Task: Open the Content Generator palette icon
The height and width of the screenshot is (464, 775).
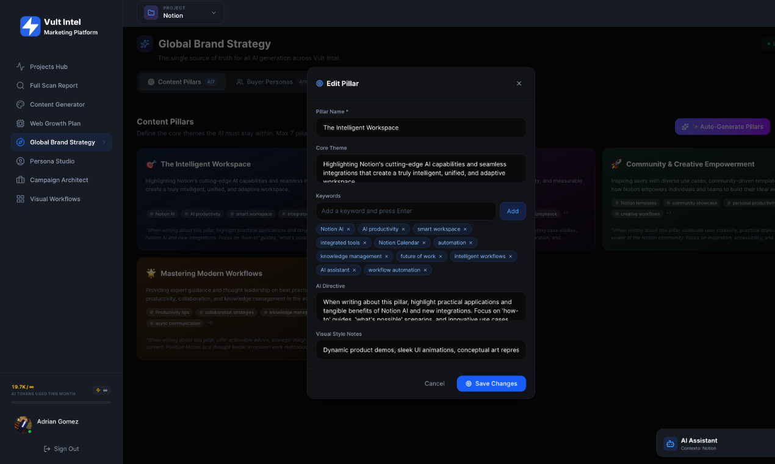Action: click(20, 104)
